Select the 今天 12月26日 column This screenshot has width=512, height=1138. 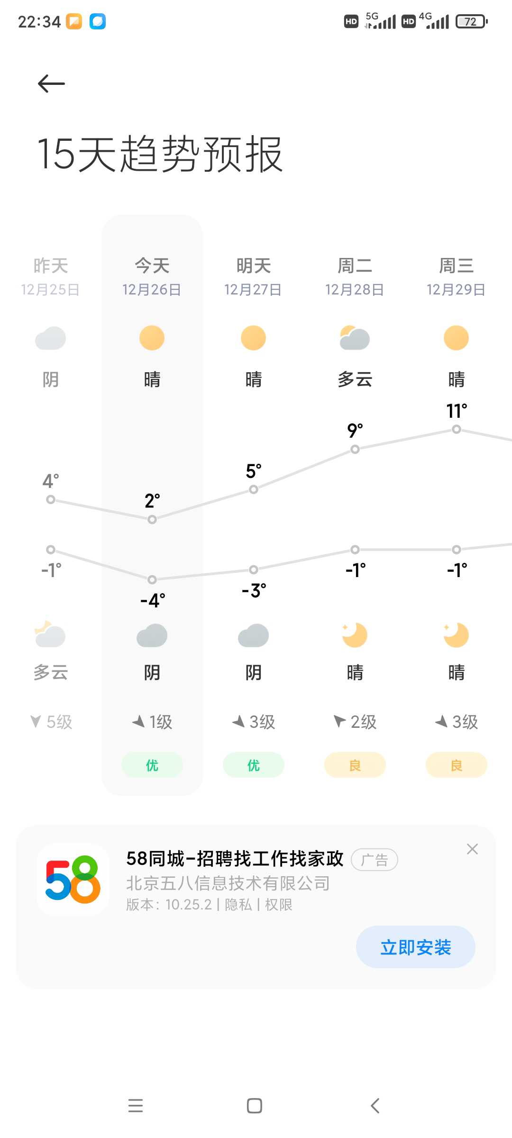pyautogui.click(x=152, y=505)
